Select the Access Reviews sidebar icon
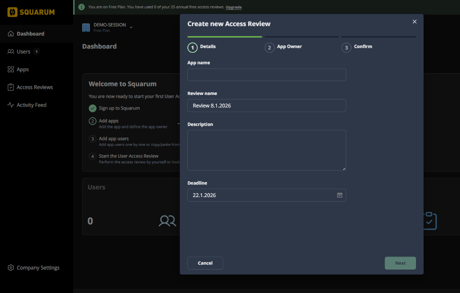Image resolution: width=460 pixels, height=293 pixels. pos(10,87)
